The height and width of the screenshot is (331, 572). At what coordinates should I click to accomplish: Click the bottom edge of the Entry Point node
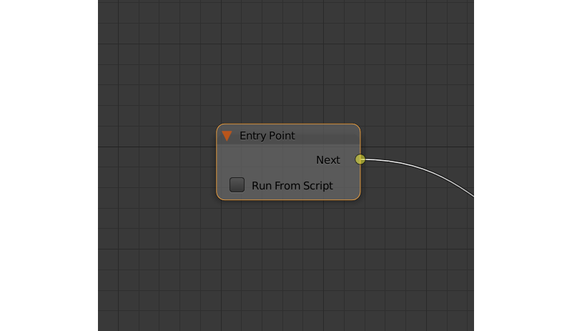(286, 199)
